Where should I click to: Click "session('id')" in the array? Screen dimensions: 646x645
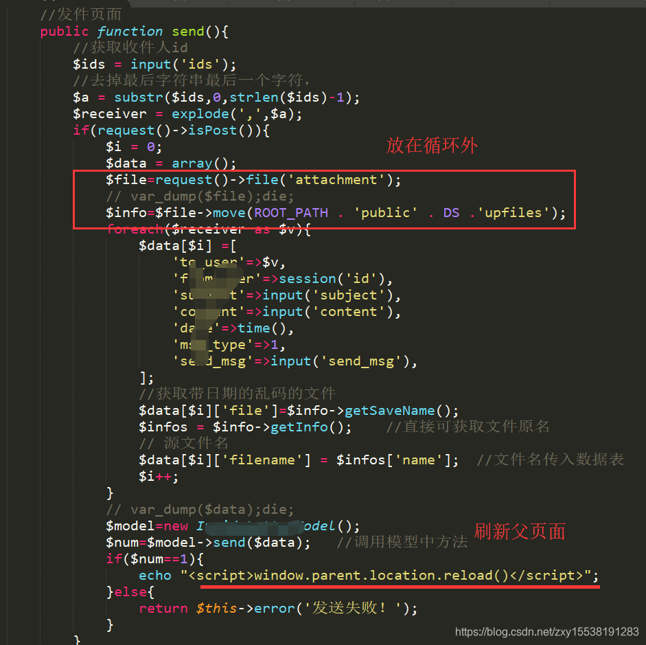point(332,279)
